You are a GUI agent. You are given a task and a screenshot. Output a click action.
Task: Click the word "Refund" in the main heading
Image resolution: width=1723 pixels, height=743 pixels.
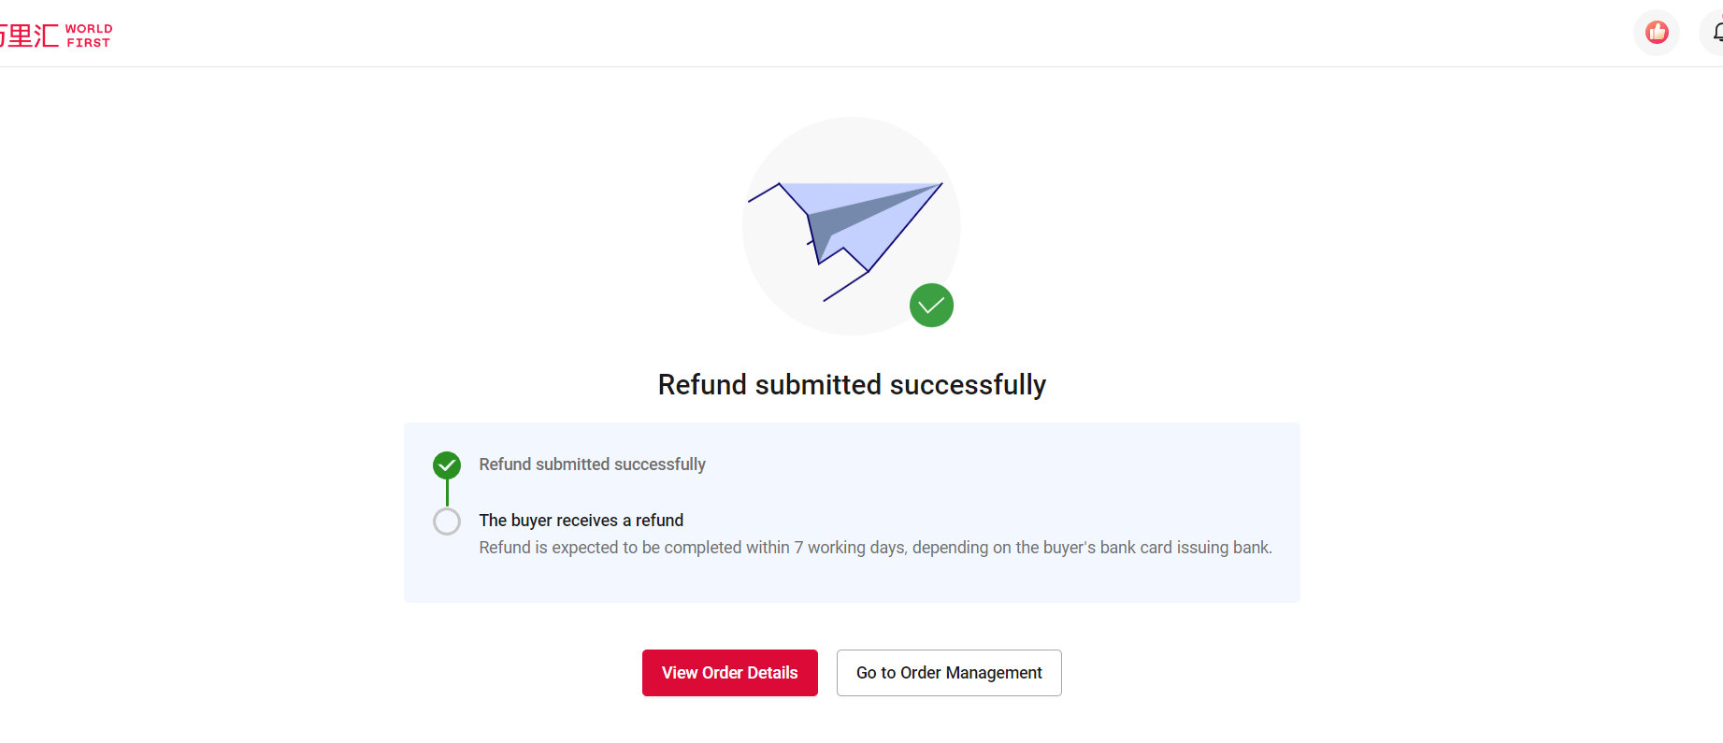702,385
